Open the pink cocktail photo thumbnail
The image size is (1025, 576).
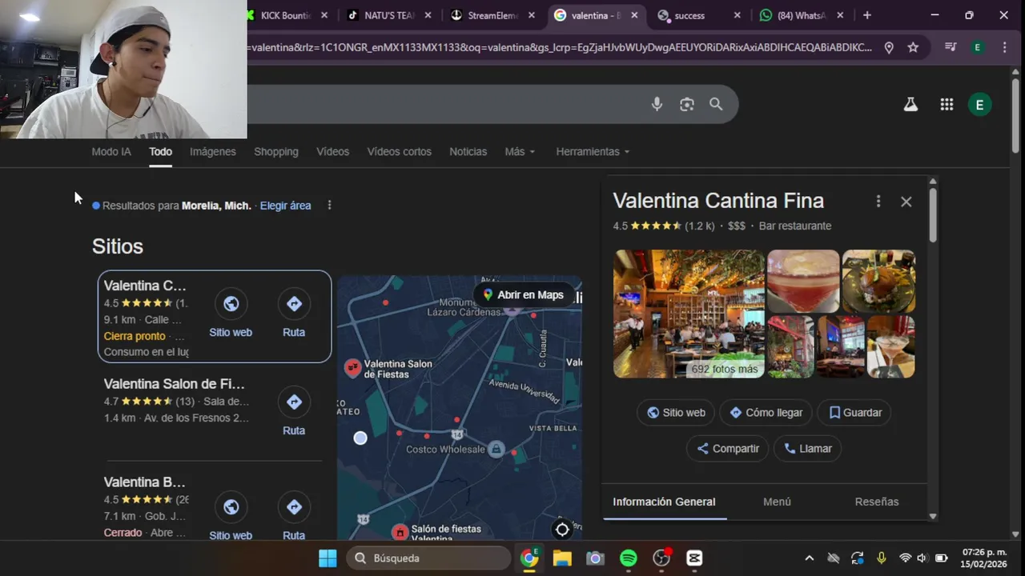point(803,281)
